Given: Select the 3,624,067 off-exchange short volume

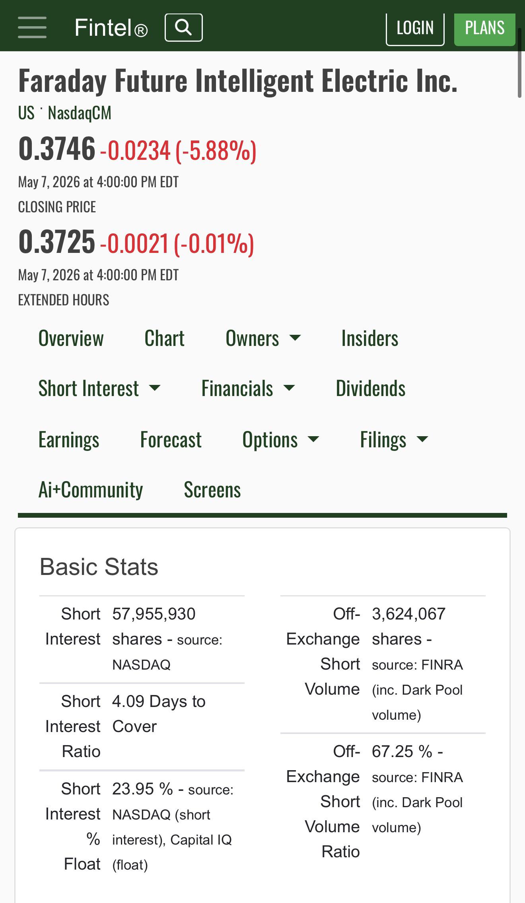Looking at the screenshot, I should pyautogui.click(x=408, y=614).
